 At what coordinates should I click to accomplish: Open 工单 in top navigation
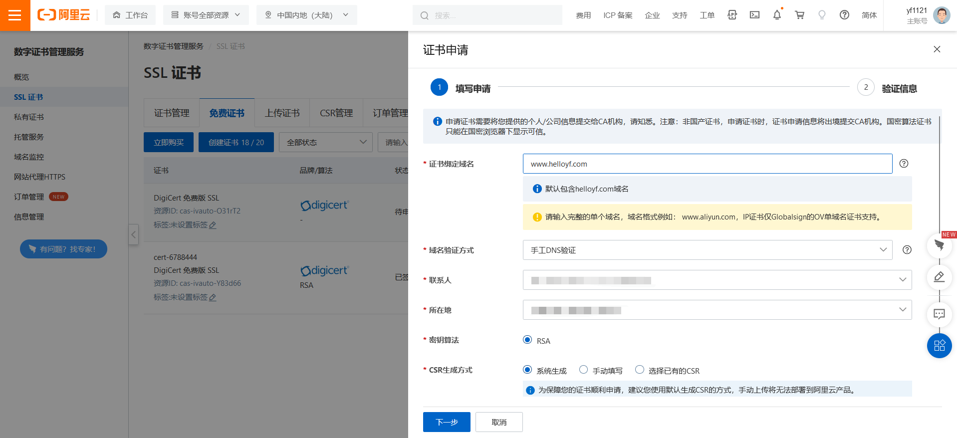707,15
